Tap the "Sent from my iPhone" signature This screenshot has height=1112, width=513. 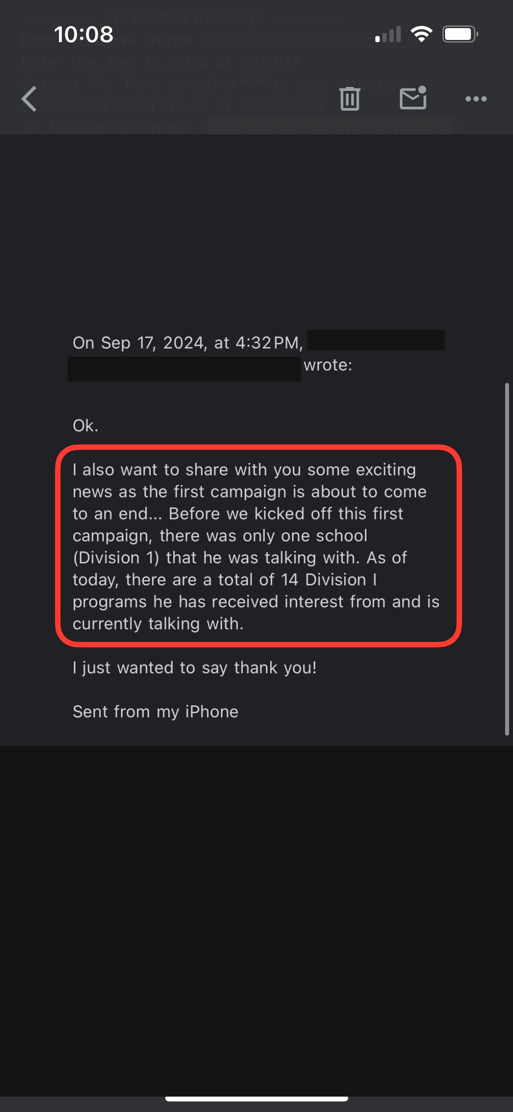(155, 711)
